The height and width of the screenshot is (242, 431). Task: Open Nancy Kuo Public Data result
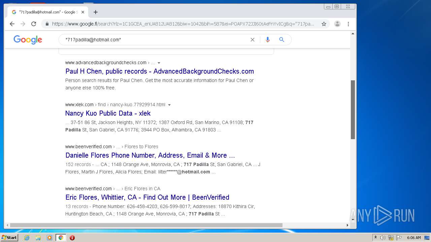[108, 113]
